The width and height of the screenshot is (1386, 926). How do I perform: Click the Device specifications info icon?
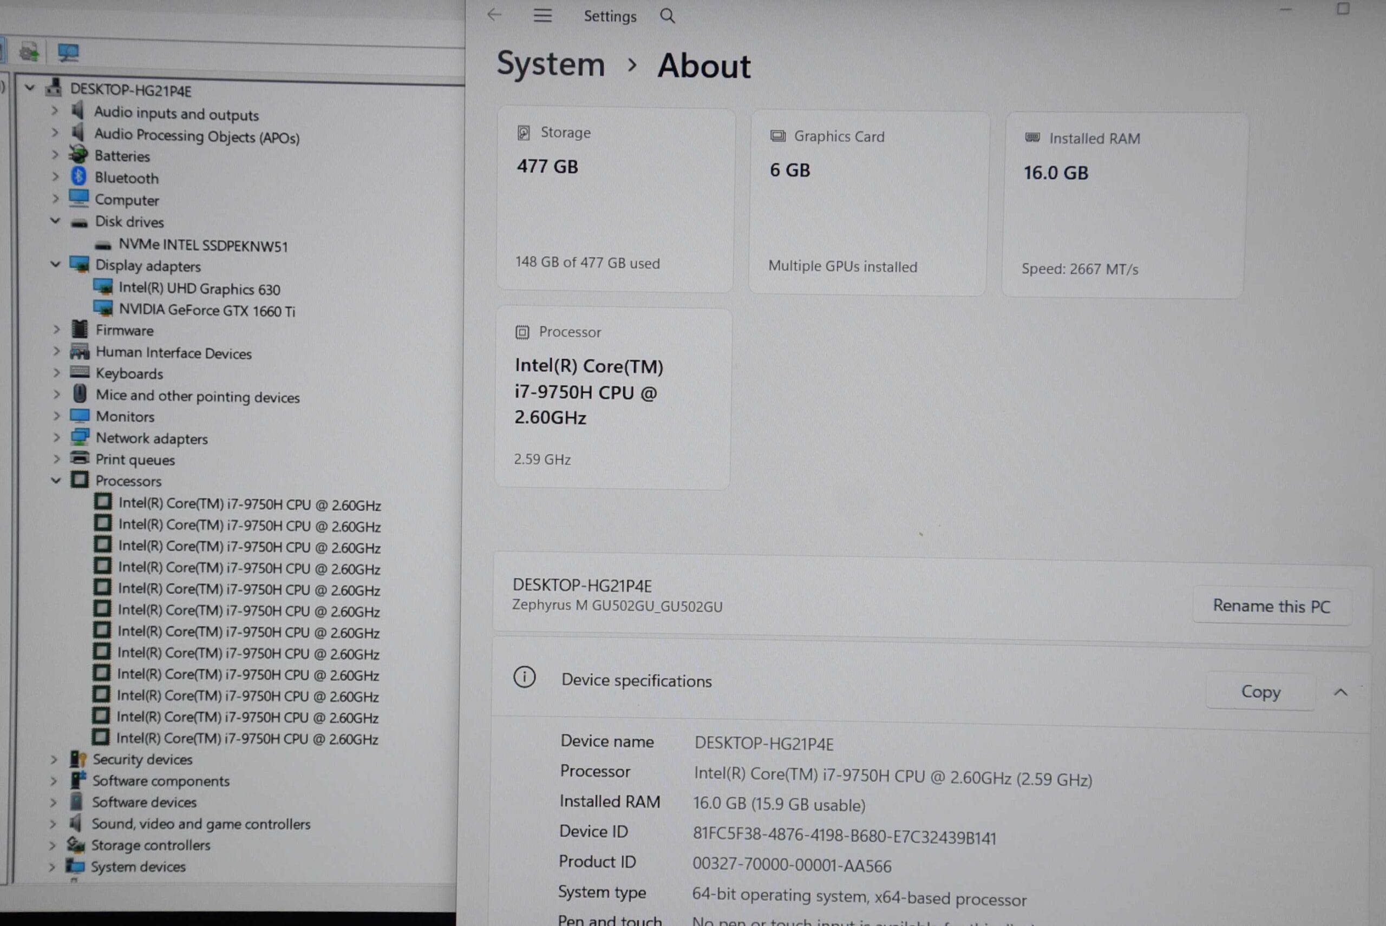524,678
